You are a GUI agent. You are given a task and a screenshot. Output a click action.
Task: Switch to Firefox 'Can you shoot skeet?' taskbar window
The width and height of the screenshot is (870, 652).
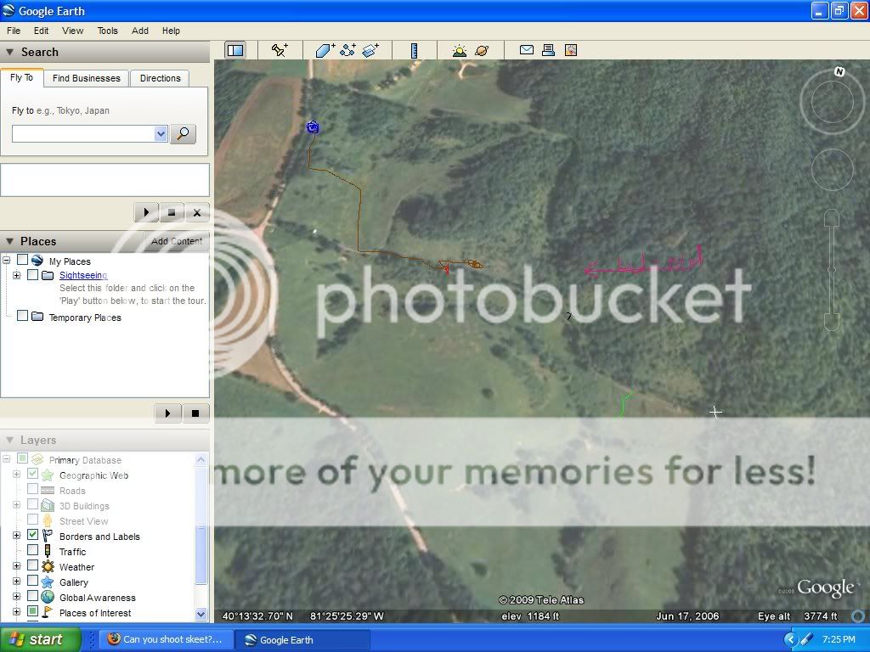click(x=167, y=639)
